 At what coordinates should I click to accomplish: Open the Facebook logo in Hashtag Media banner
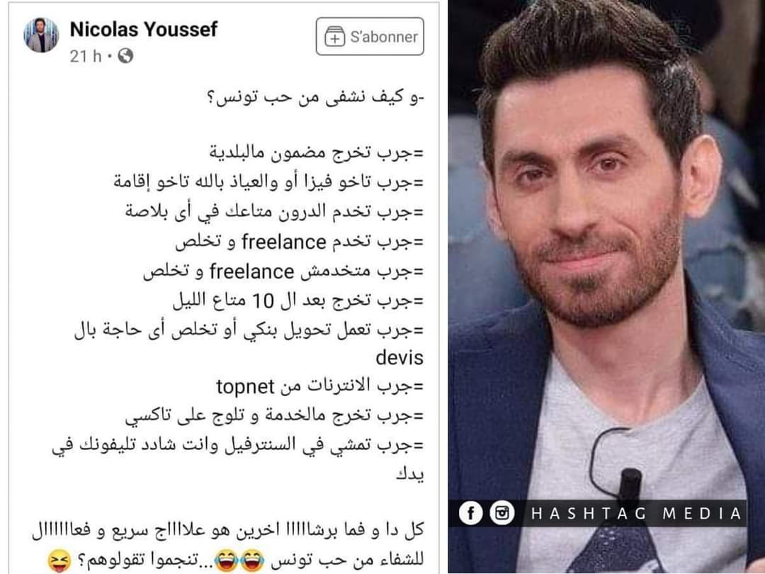tap(471, 513)
